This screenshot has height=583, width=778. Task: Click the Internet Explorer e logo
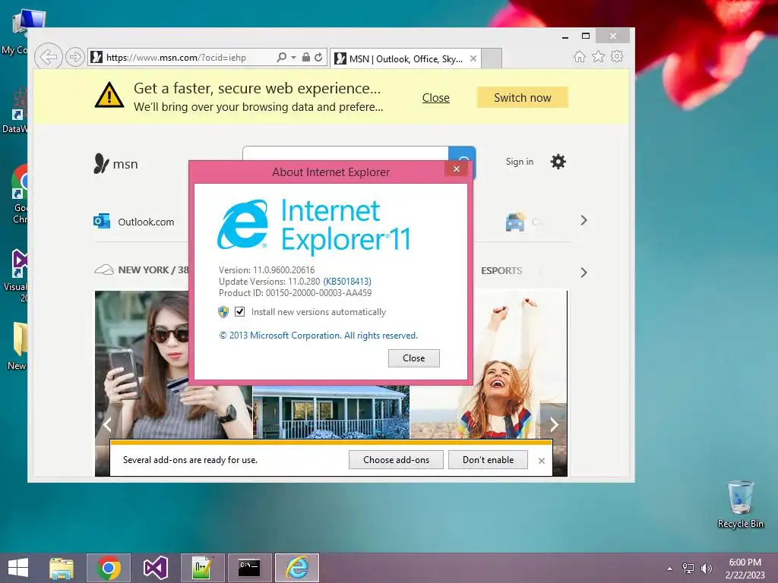click(x=242, y=225)
